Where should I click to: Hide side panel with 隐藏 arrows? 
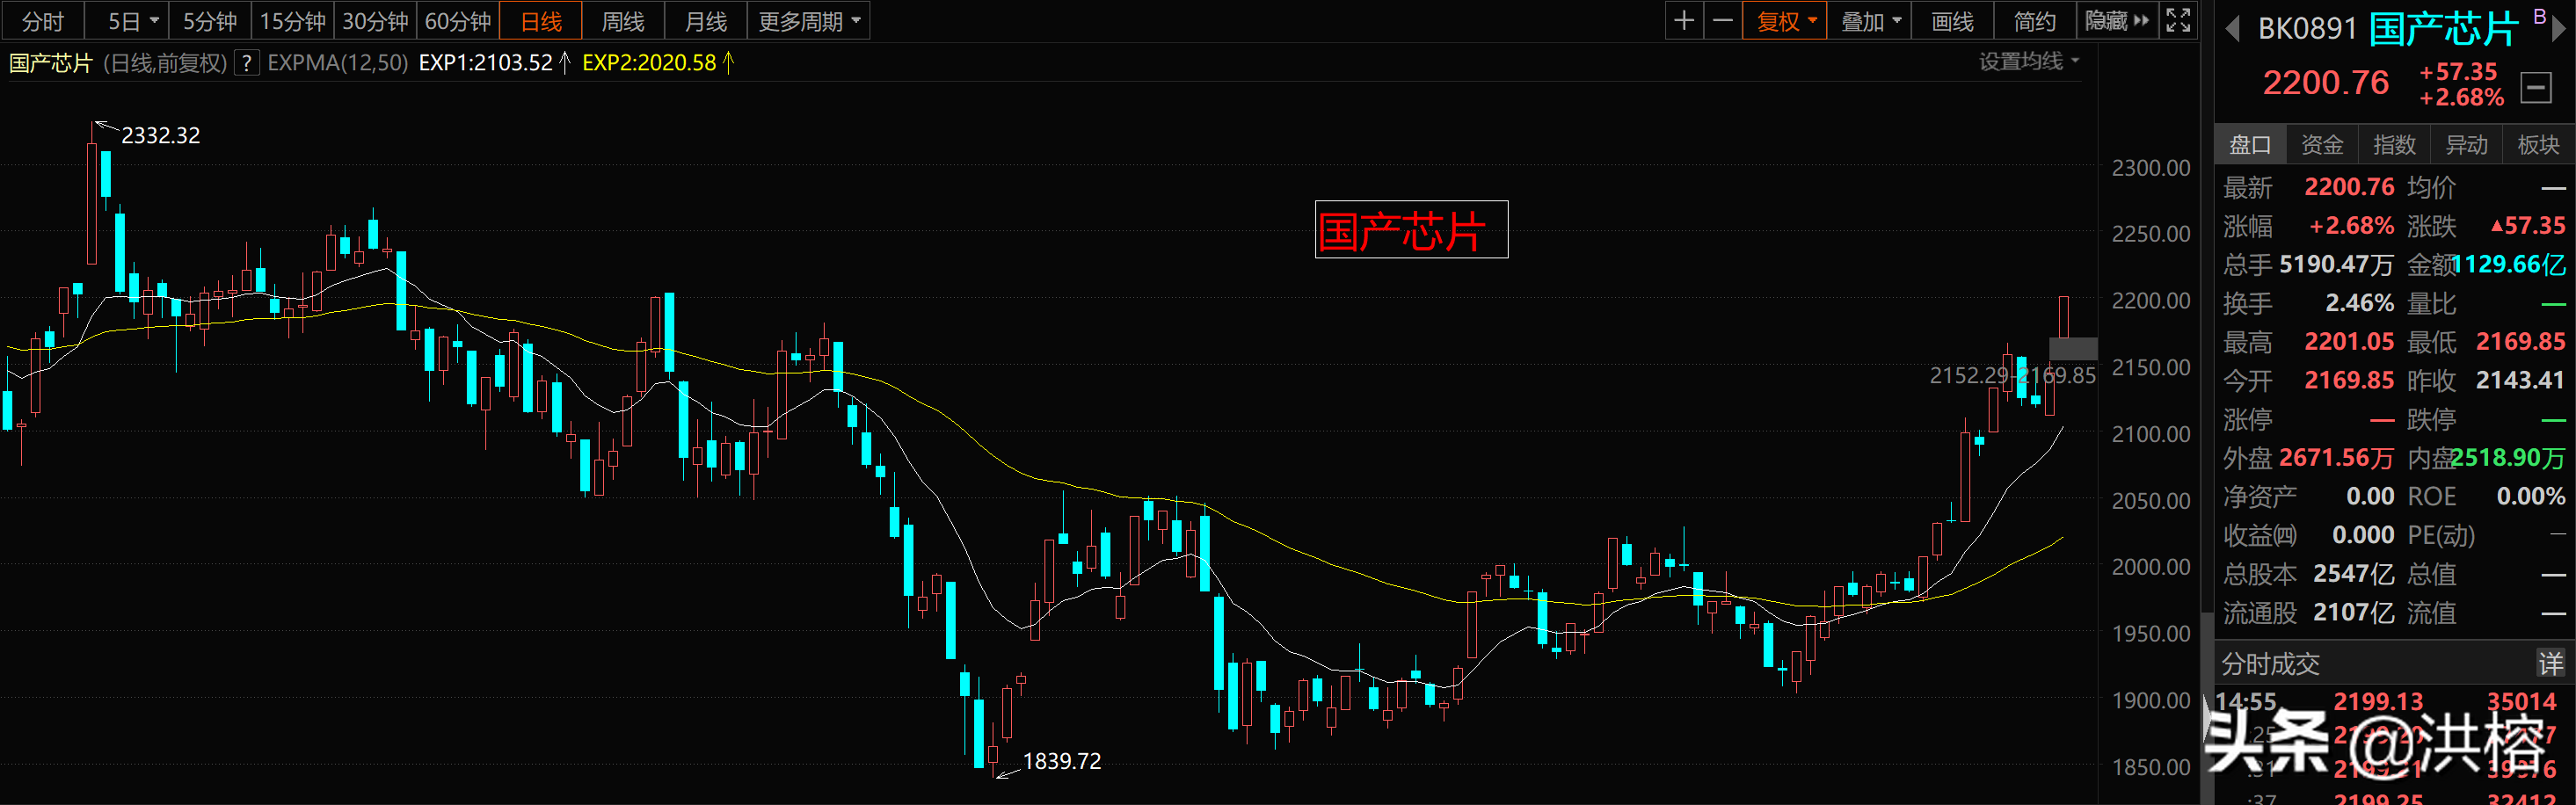2116,21
